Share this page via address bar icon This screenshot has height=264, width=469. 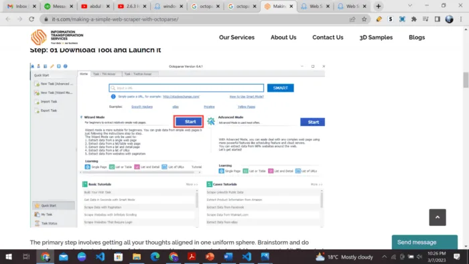pyautogui.click(x=352, y=19)
